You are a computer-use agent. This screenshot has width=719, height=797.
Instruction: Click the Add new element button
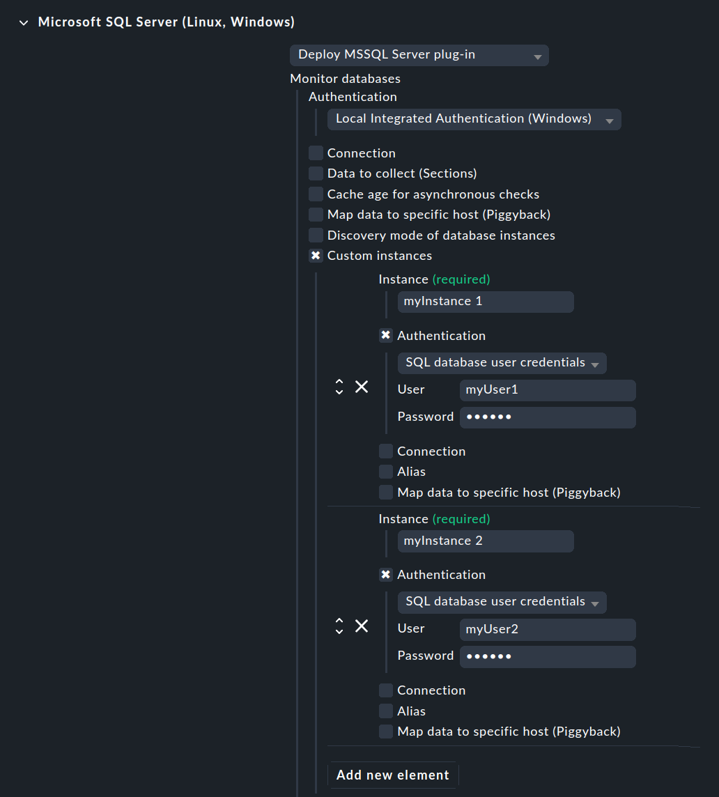coord(393,775)
